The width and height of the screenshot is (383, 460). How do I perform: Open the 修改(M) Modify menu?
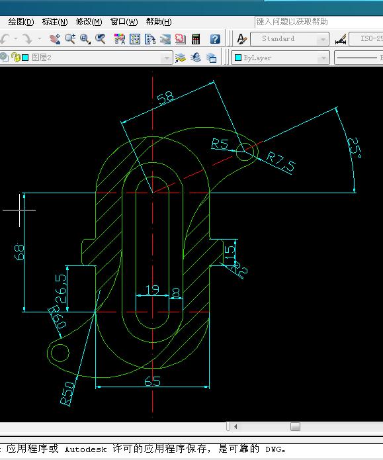click(x=89, y=22)
